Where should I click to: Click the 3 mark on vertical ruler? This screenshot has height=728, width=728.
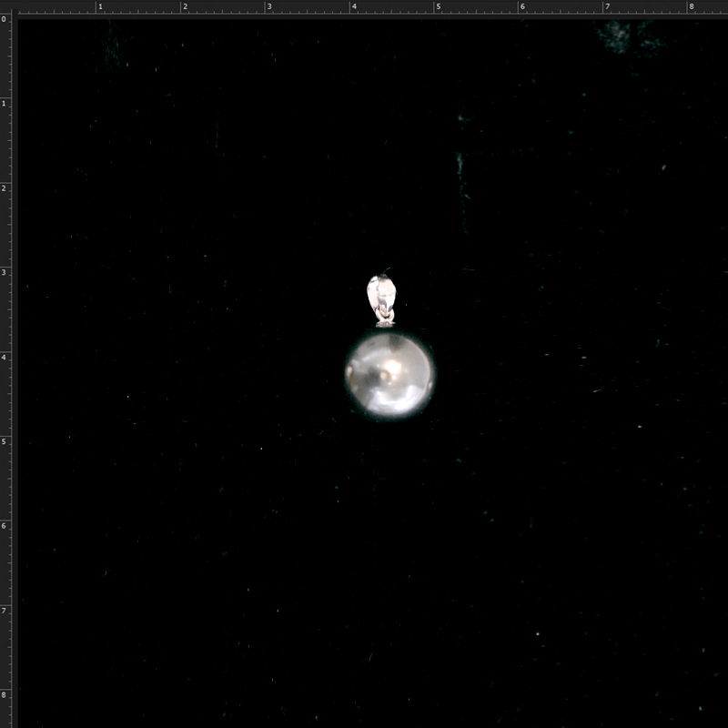point(4,272)
